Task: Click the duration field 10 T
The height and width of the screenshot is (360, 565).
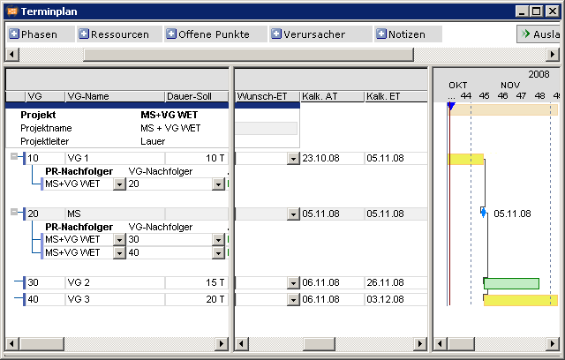Action: 197,159
